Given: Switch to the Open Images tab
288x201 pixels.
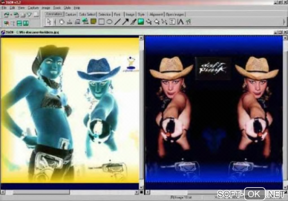Looking at the screenshot, I should tap(175, 14).
